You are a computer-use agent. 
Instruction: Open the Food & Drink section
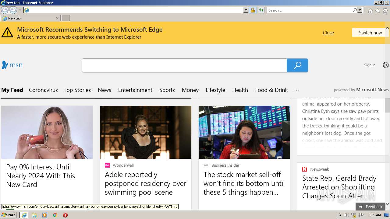tap(271, 90)
